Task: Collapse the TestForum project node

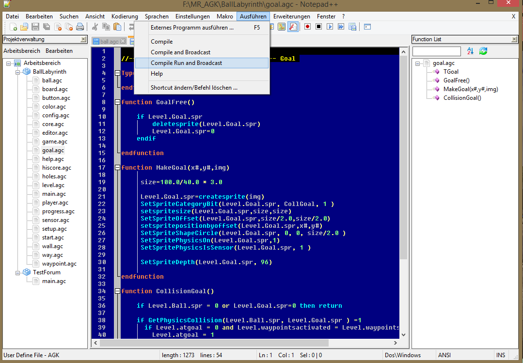Action: coord(17,272)
